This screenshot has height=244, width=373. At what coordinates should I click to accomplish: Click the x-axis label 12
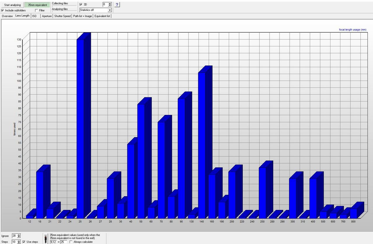[30, 222]
